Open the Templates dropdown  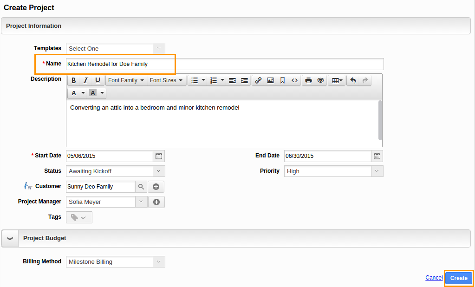(159, 48)
